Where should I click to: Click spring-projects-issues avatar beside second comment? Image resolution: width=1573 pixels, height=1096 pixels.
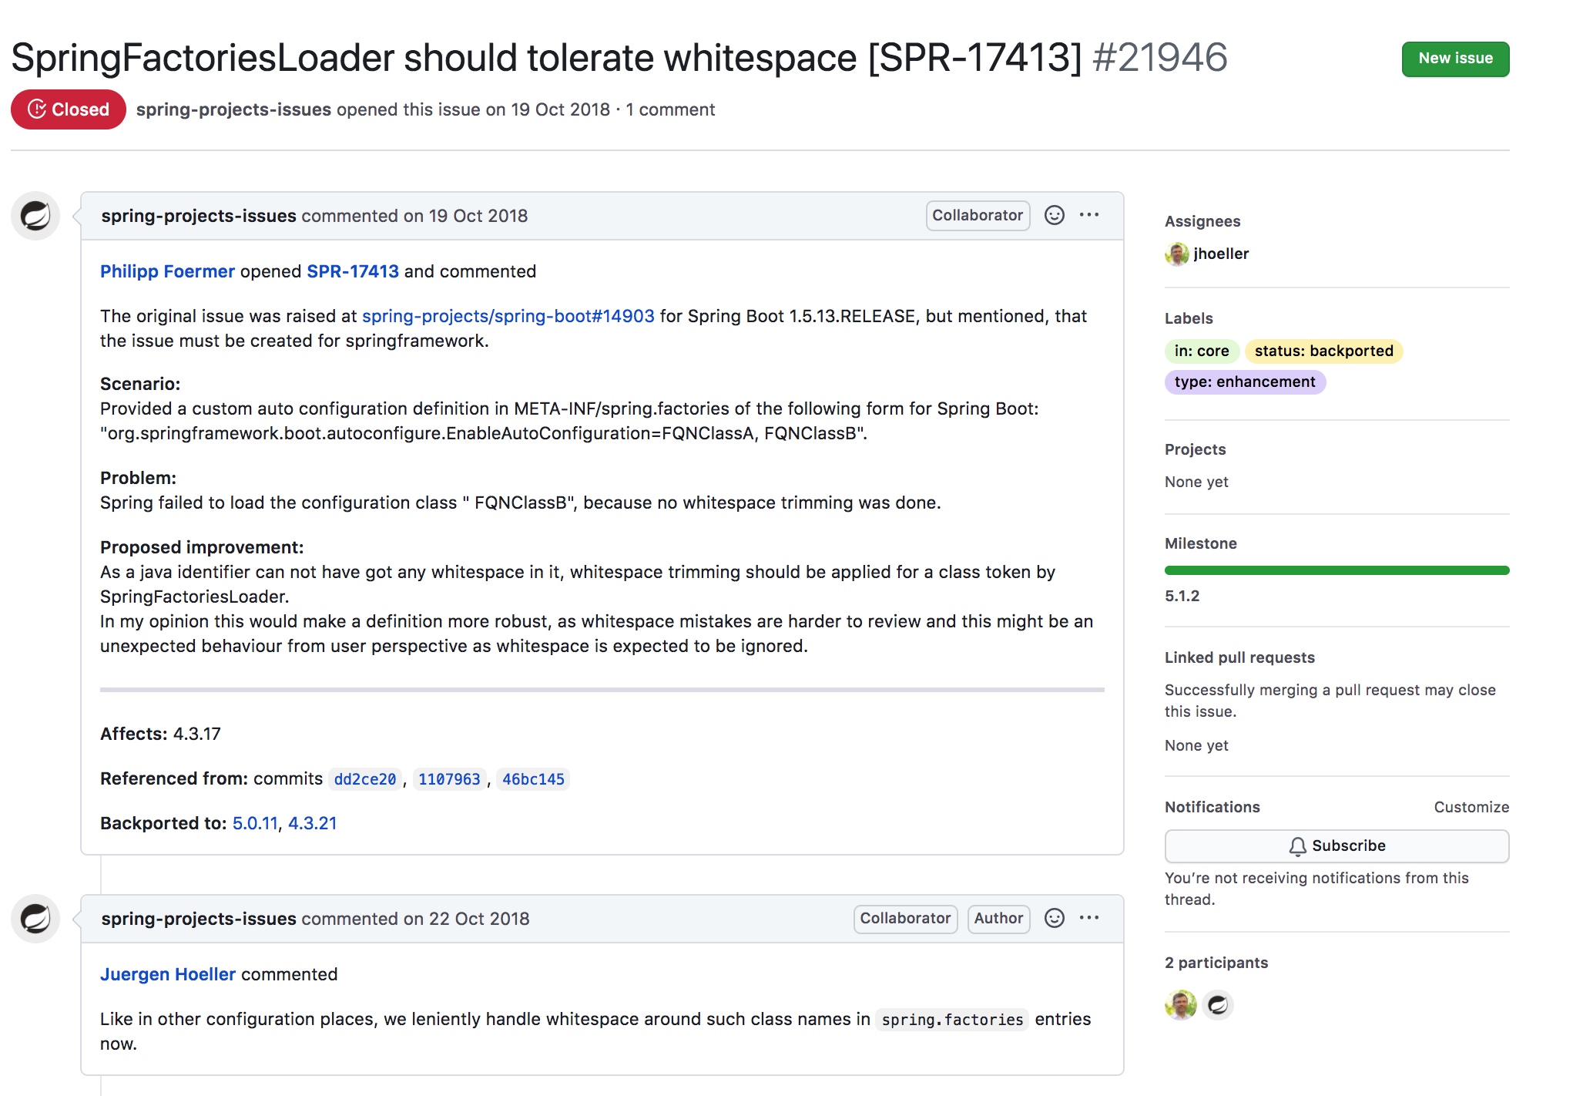tap(35, 919)
